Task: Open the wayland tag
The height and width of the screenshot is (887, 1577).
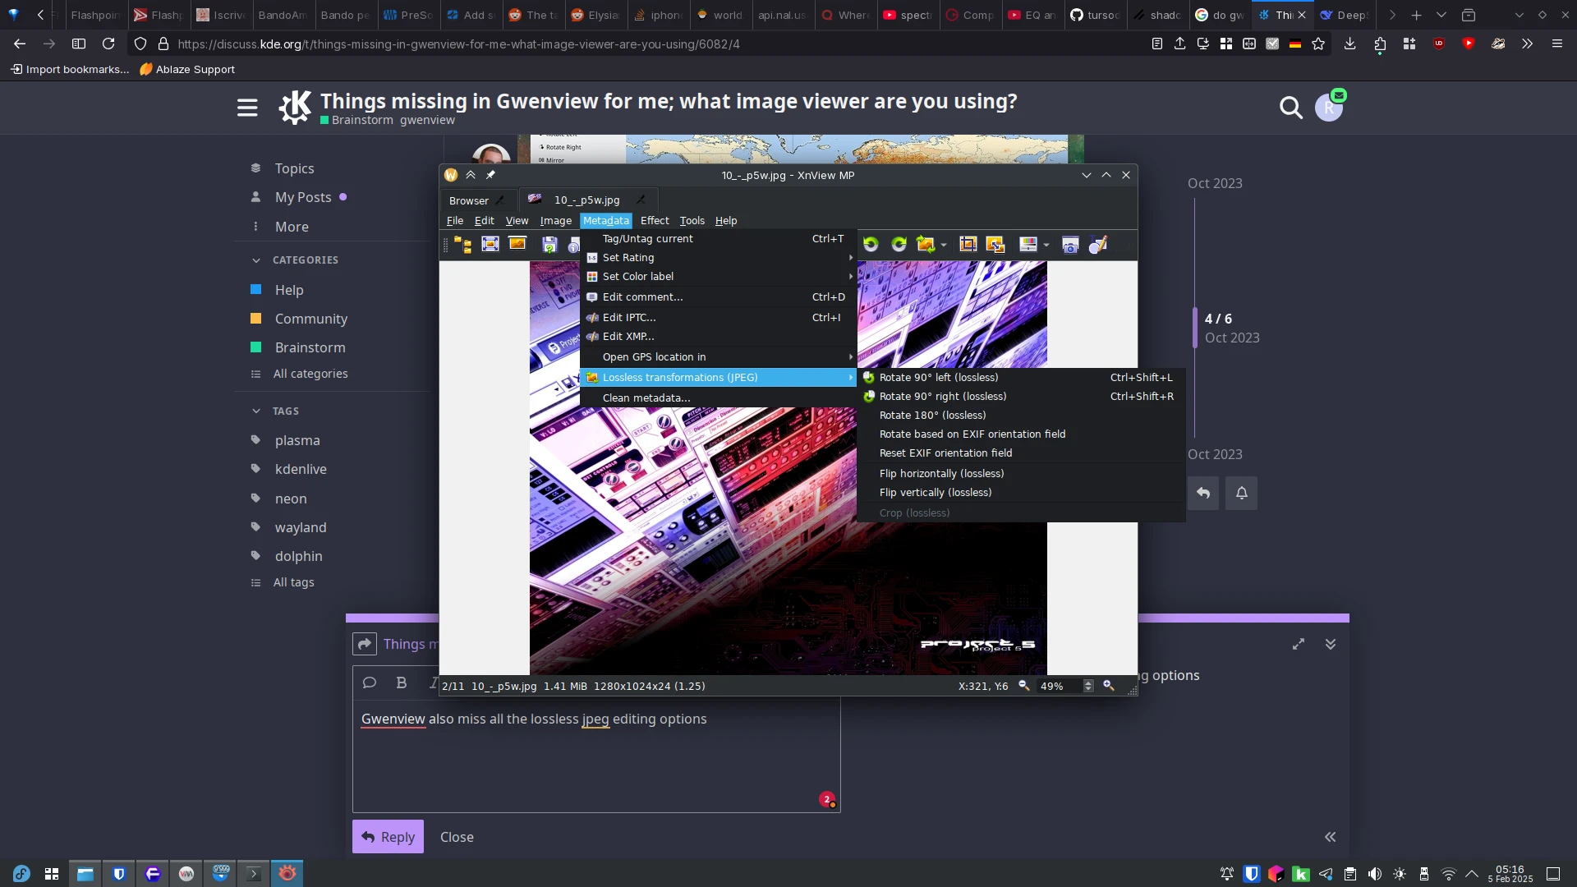Action: tap(301, 527)
